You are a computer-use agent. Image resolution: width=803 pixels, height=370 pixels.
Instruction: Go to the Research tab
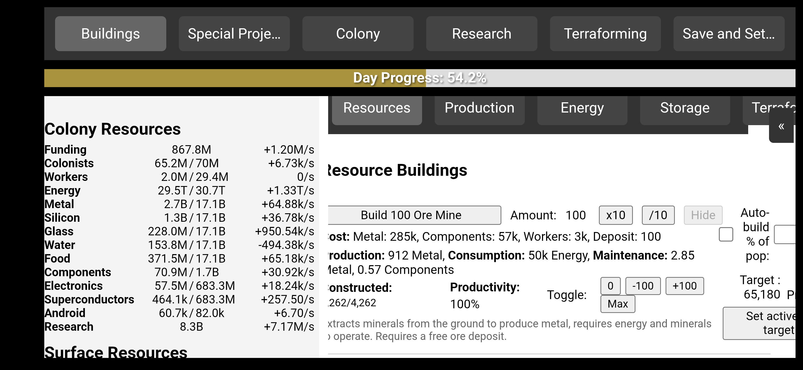coord(481,34)
